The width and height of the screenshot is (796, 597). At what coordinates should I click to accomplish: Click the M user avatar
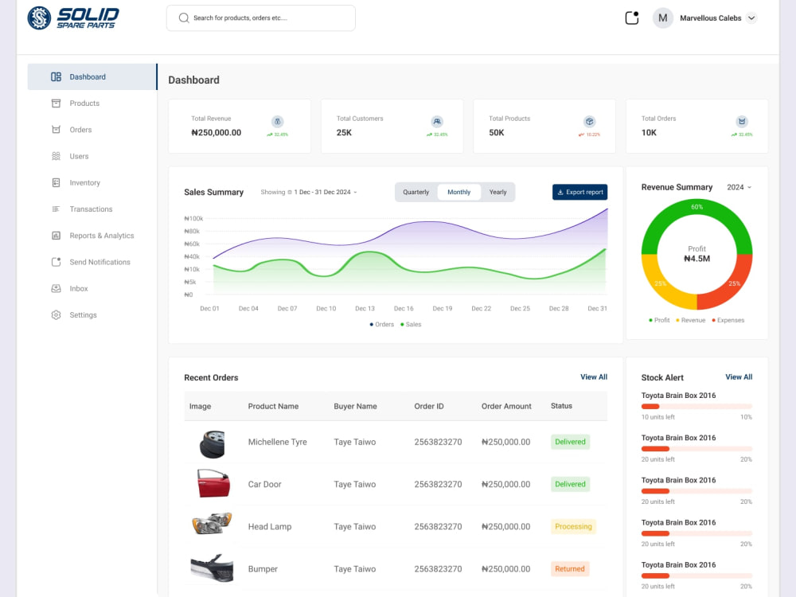[662, 18]
